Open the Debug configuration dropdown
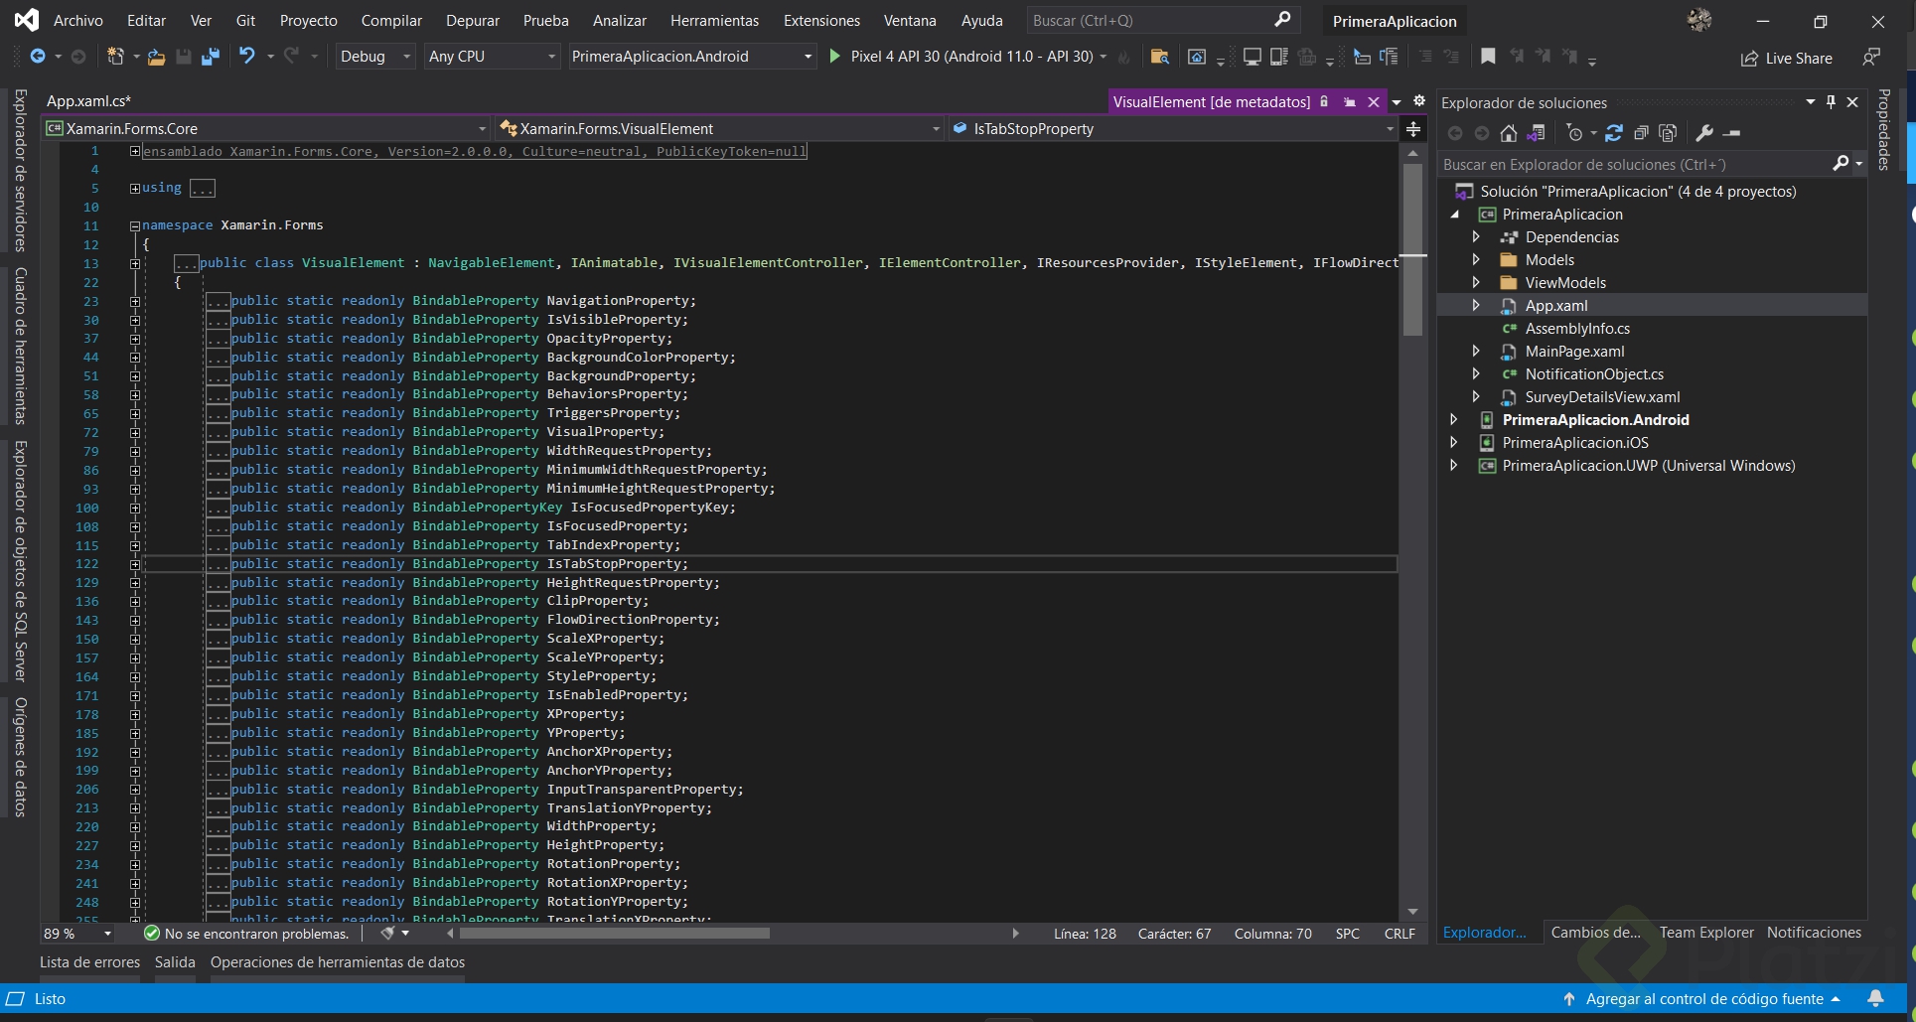The height and width of the screenshot is (1022, 1916). (374, 57)
